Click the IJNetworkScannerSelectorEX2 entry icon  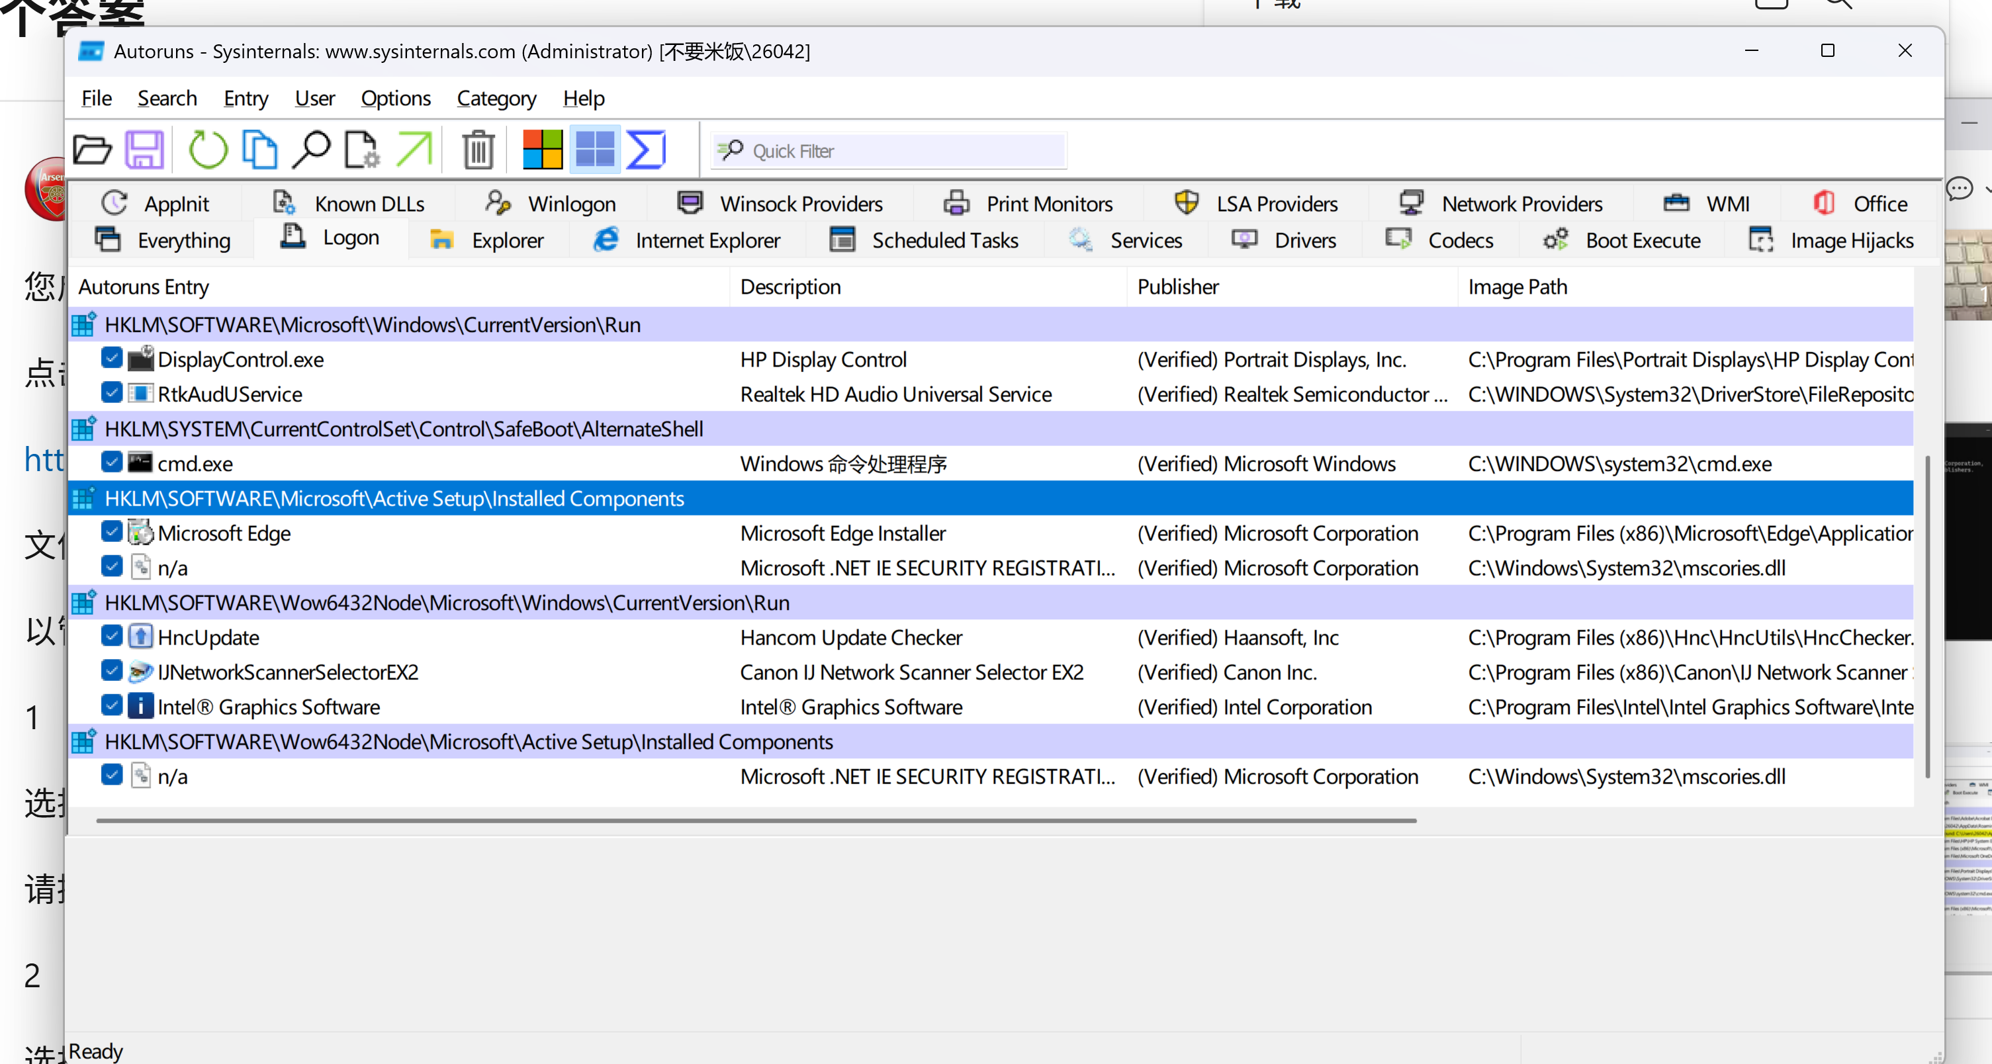pos(141,671)
